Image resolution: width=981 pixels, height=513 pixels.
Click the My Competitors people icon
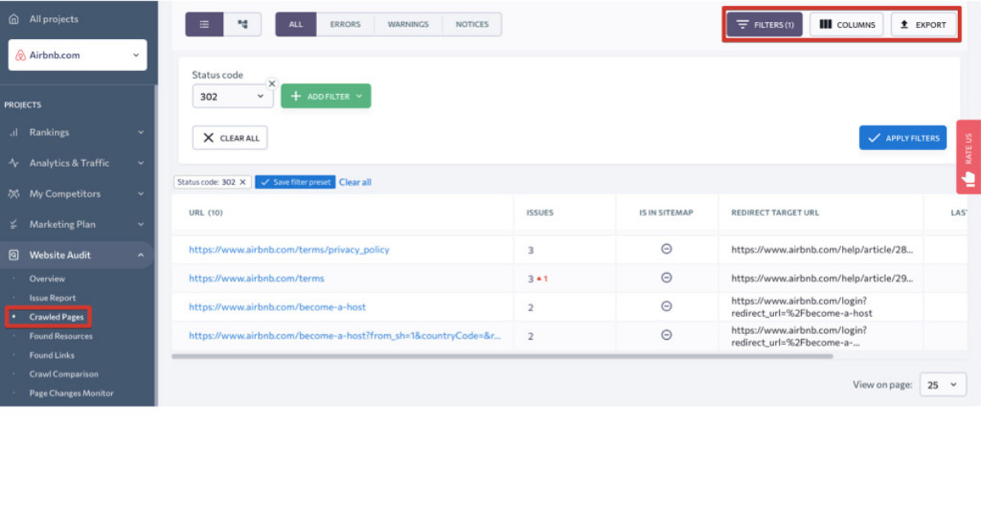pyautogui.click(x=14, y=194)
